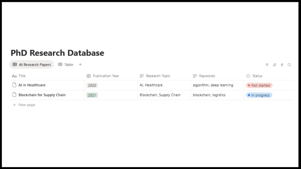Click the Aa icon in the Title header
The height and width of the screenshot is (169, 301).
coord(14,76)
